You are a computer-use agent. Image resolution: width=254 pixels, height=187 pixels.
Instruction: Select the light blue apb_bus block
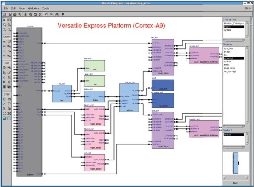129,98
